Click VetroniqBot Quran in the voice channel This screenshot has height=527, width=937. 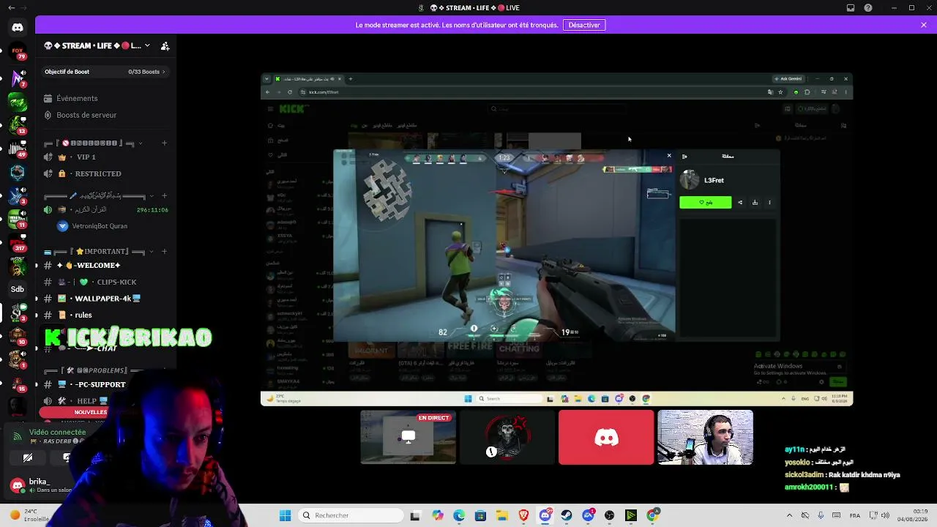[x=92, y=226]
